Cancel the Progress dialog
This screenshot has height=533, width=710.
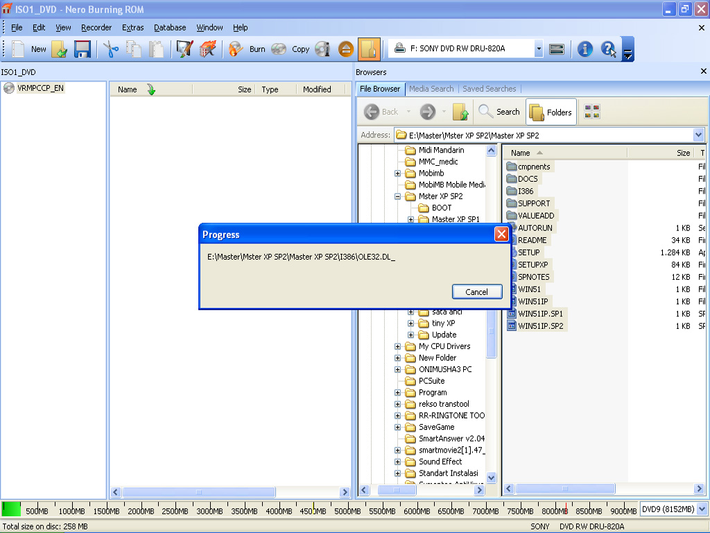point(477,292)
